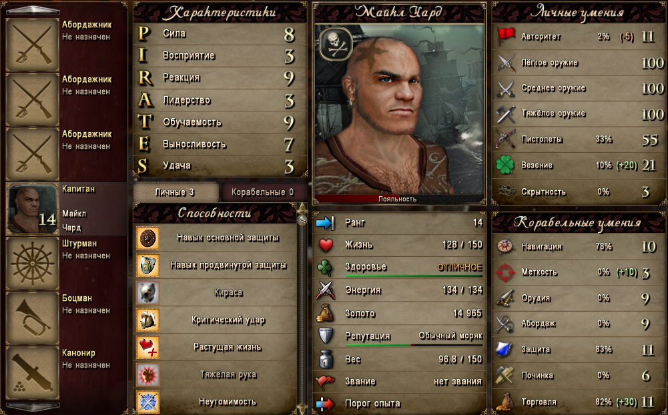This screenshot has width=668, height=415.
Task: Select the Cuirass ability icon
Action: (x=148, y=293)
